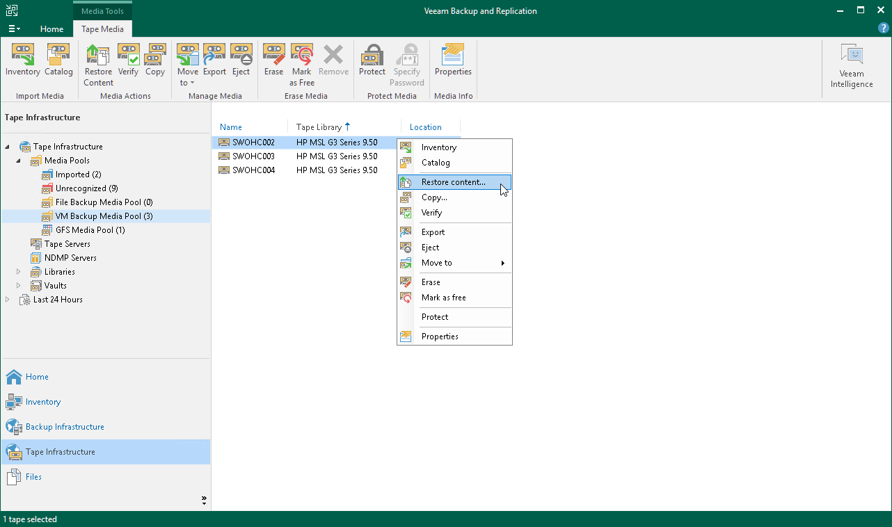Click the Catalog ribbon icon
Screen dimensions: 892x527
click(58, 60)
